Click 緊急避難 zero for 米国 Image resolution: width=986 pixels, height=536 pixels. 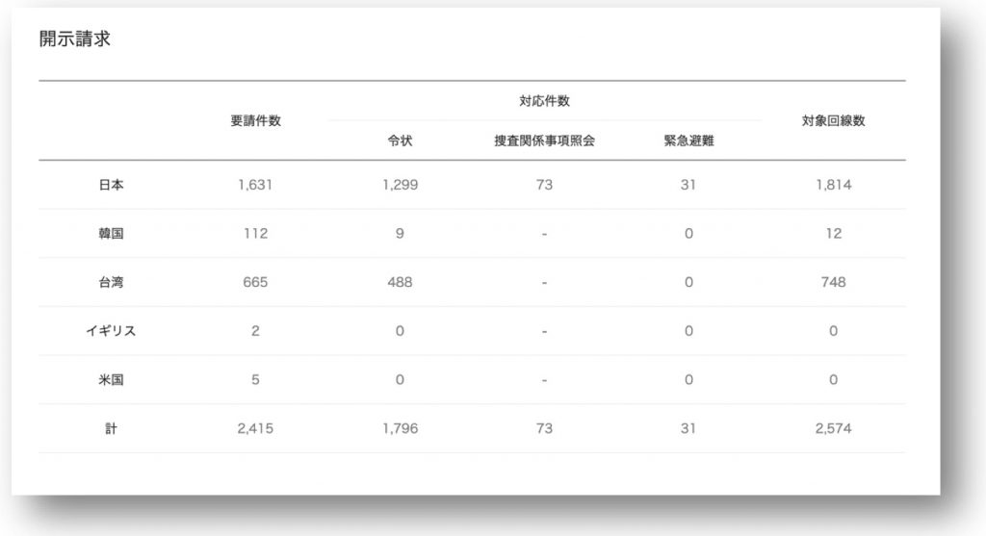pyautogui.click(x=688, y=379)
